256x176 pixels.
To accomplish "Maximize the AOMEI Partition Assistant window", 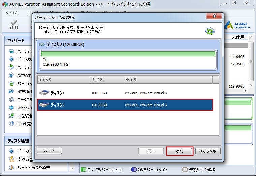I will 234,3.
